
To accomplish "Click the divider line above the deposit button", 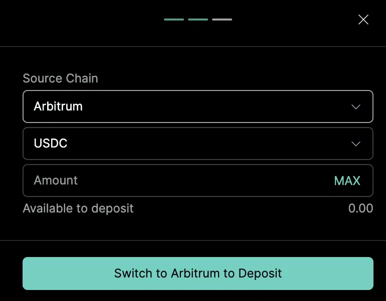I will click(193, 240).
